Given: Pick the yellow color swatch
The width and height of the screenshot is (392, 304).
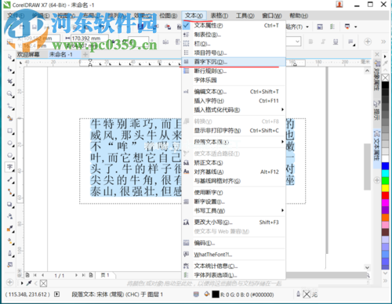Looking at the screenshot, I should (x=385, y=188).
